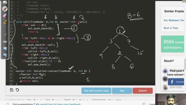Click the webcam video thumbnail

[x=171, y=99]
